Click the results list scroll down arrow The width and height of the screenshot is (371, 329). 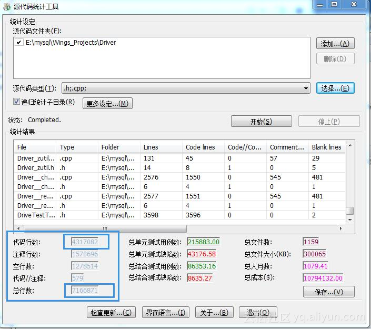pyautogui.click(x=350, y=220)
